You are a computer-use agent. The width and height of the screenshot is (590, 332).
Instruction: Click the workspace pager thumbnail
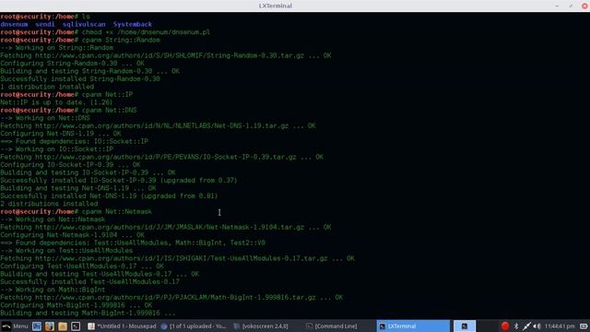click(465, 326)
